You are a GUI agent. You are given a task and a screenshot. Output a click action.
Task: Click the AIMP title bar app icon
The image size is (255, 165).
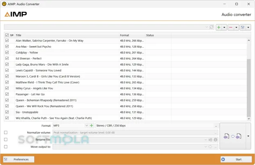click(x=4, y=4)
